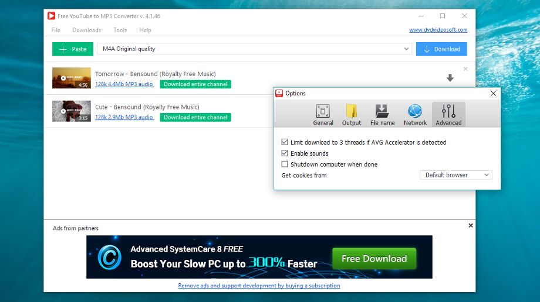Download entire channel for Cute track

pos(195,117)
